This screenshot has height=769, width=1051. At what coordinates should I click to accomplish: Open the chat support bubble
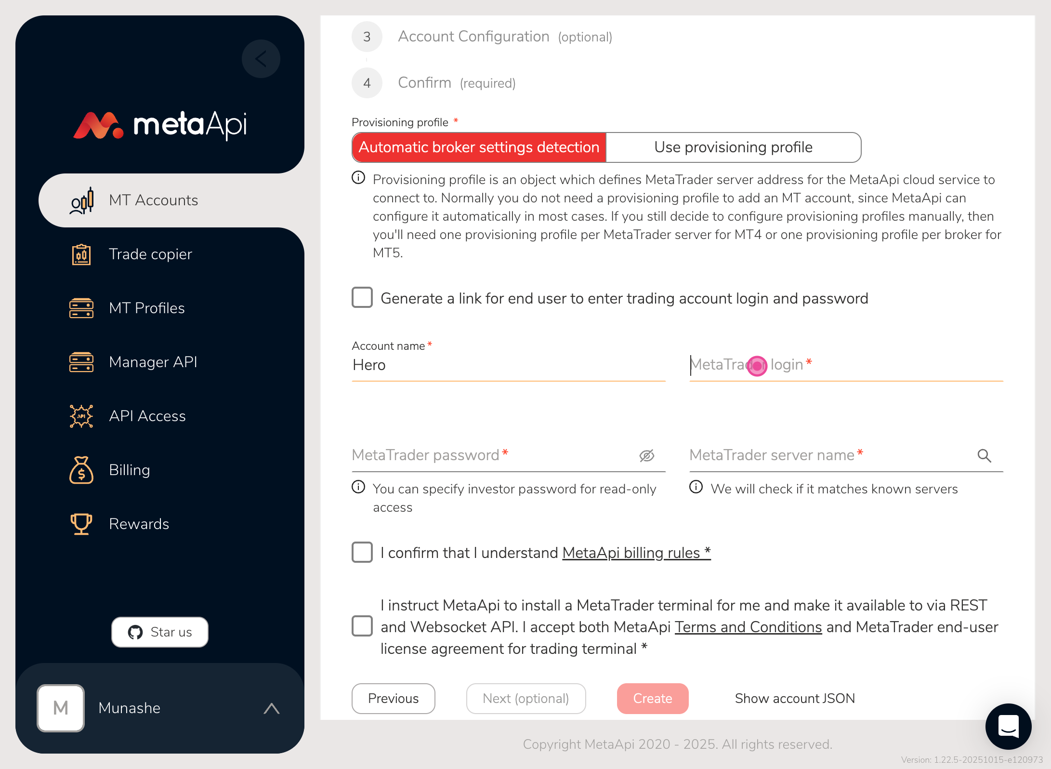click(1008, 726)
